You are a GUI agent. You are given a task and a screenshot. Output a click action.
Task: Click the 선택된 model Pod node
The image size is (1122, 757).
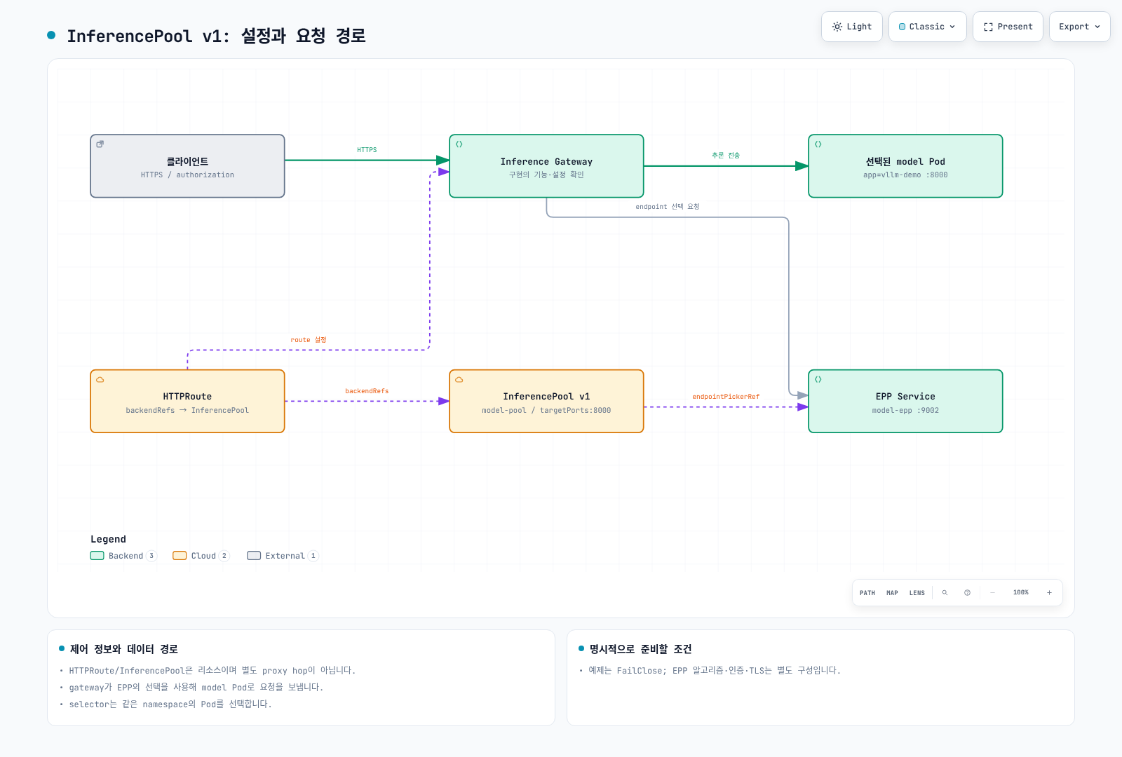tap(905, 166)
